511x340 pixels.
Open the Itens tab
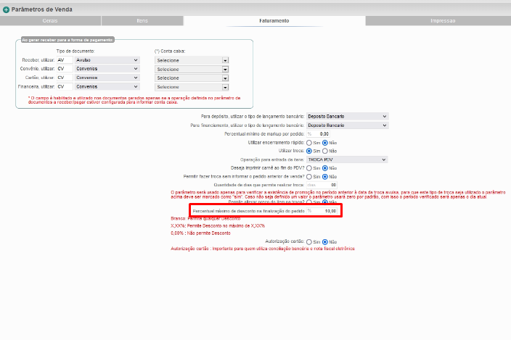click(x=142, y=20)
